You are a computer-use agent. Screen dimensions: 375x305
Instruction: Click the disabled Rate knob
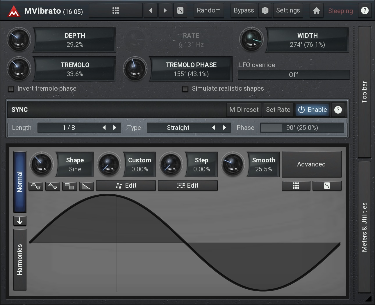pos(135,40)
